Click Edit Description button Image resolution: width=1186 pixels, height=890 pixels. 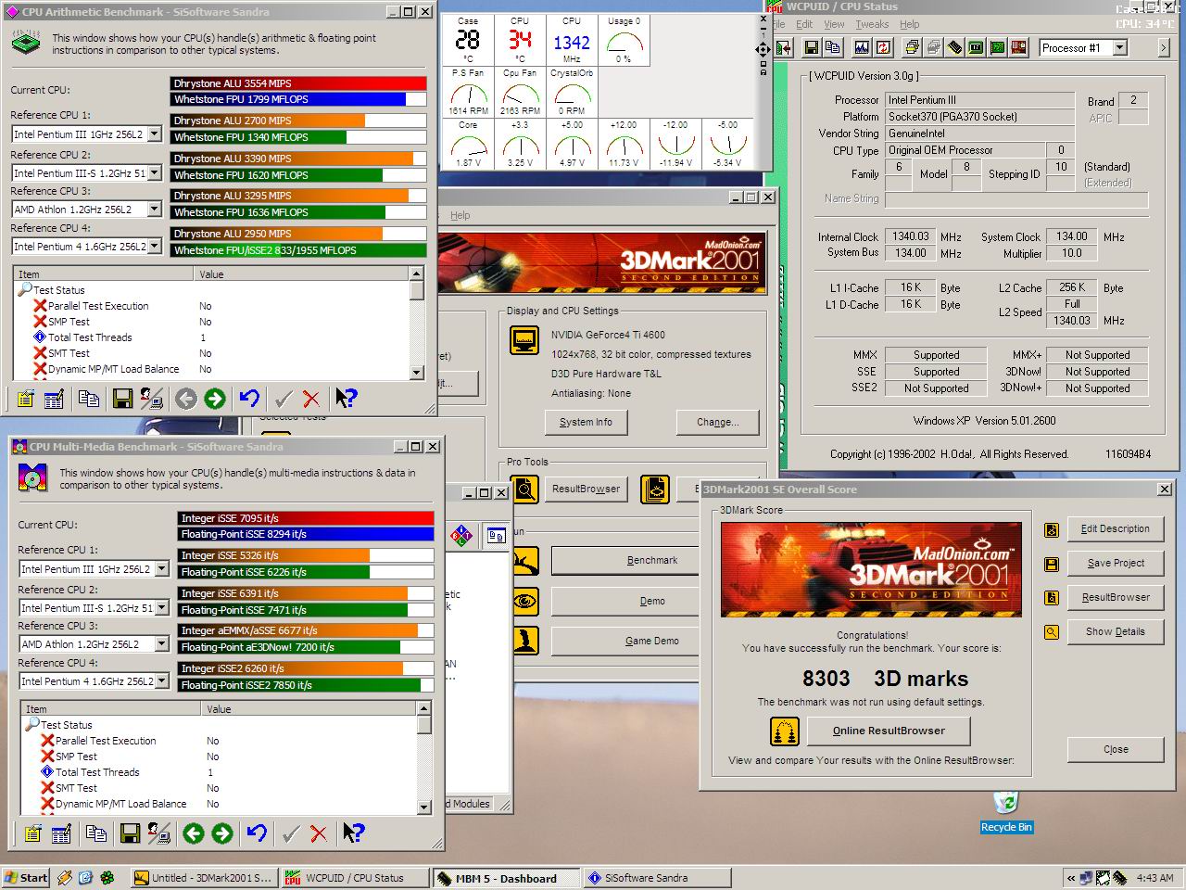(x=1116, y=529)
